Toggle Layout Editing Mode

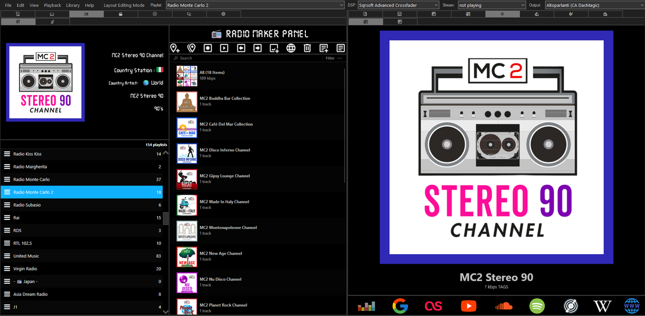[x=124, y=5]
